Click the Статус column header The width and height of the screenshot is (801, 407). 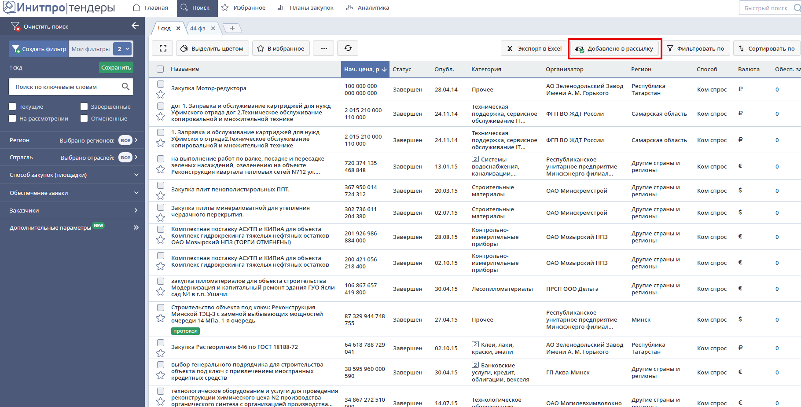pos(402,69)
